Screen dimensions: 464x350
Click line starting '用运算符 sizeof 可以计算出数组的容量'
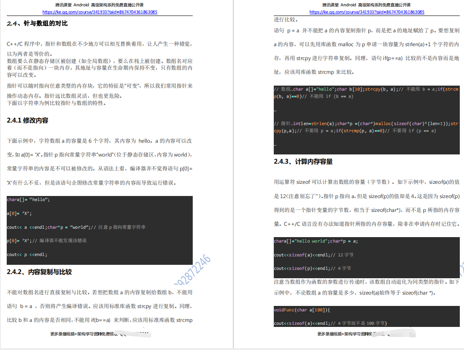tap(367, 182)
